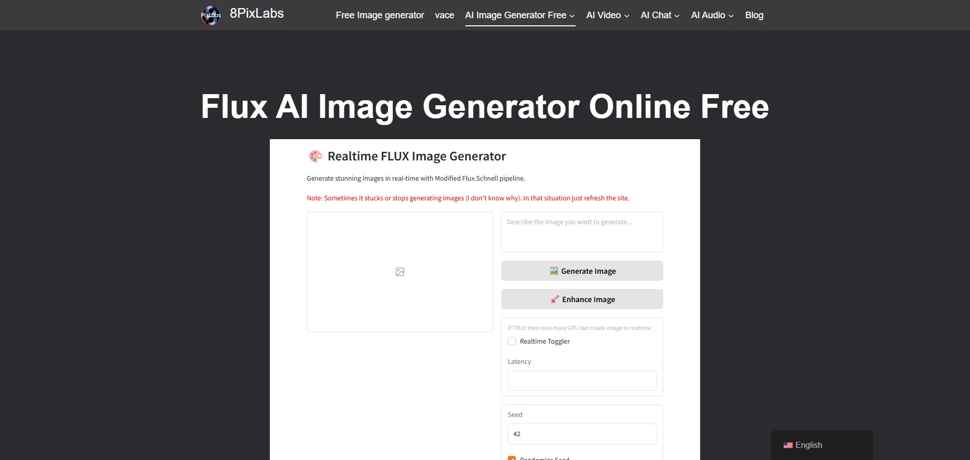The height and width of the screenshot is (460, 970).
Task: Click the picture icon on Generate Image button
Action: 554,271
